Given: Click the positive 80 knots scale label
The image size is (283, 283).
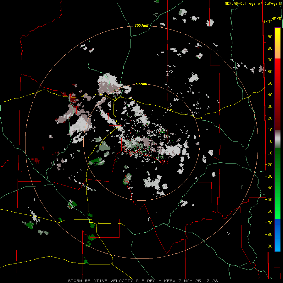Looking at the screenshot, I should pos(270,48).
